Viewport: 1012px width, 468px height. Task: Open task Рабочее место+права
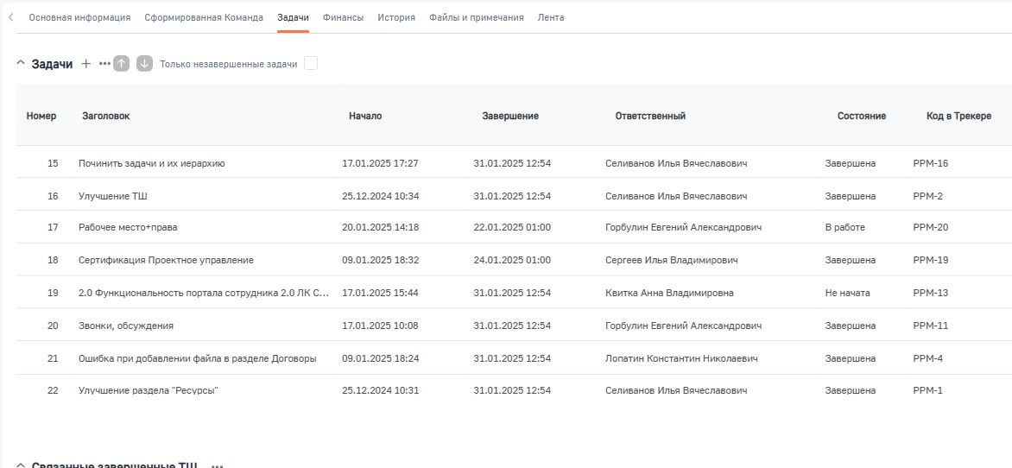click(128, 227)
